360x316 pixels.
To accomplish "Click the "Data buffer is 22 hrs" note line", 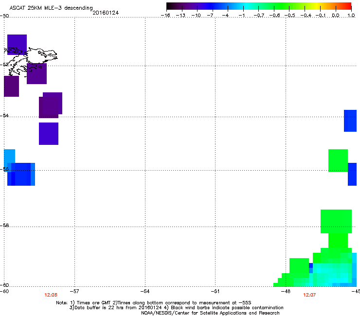I will [x=176, y=308].
